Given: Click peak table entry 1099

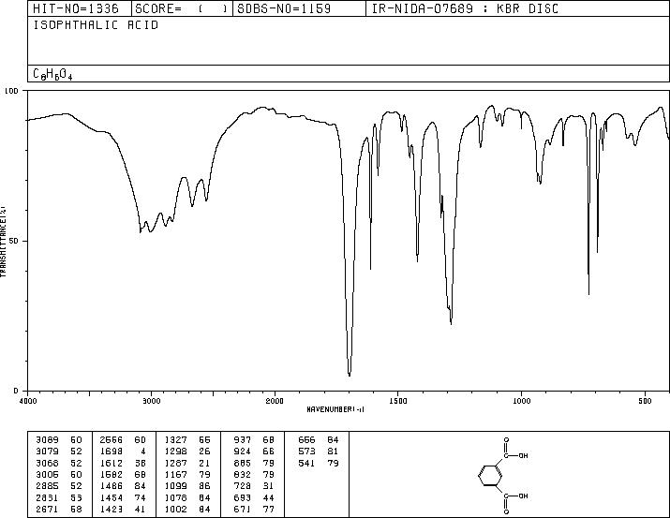Looking at the screenshot, I should [x=175, y=486].
